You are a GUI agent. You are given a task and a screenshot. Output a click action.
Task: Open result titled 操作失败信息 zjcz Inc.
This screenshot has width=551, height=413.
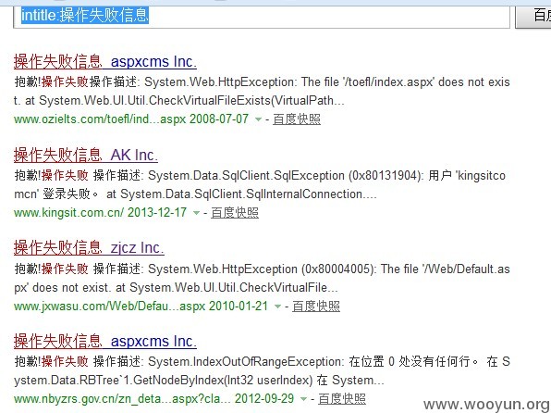[89, 248]
